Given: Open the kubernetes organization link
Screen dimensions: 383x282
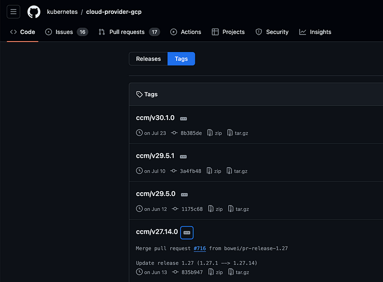Looking at the screenshot, I should 62,11.
